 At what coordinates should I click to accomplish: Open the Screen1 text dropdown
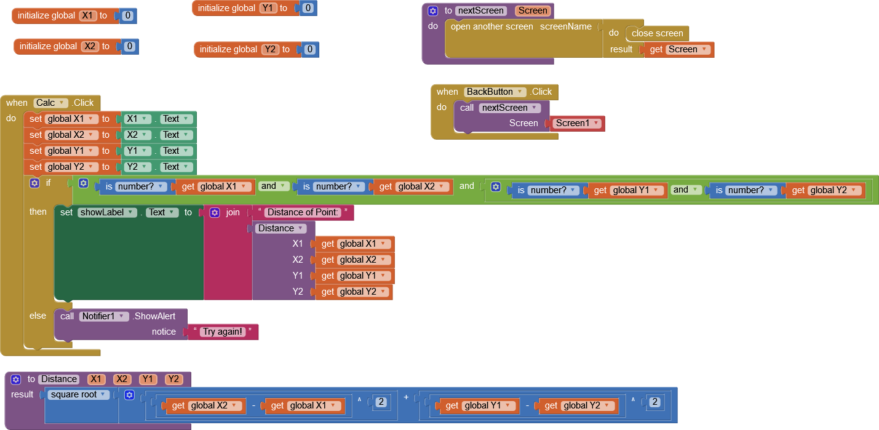pyautogui.click(x=577, y=123)
